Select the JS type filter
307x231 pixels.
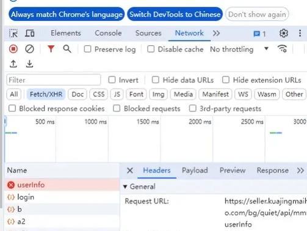[x=117, y=94]
